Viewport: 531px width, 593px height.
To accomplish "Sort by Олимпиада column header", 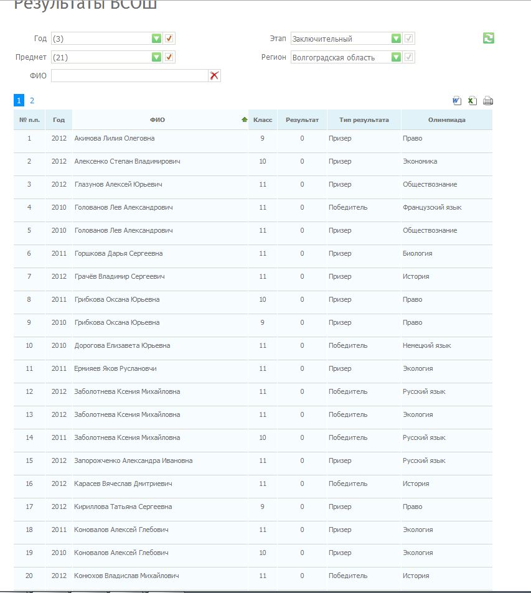I will [446, 120].
